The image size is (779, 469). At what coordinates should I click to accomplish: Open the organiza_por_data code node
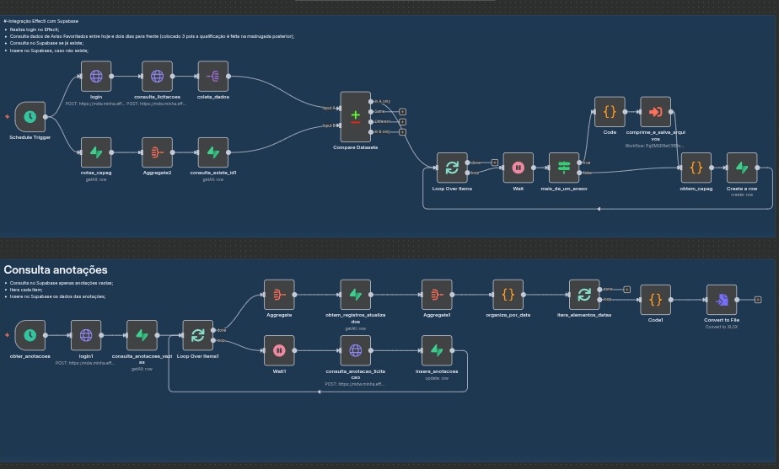click(x=508, y=295)
